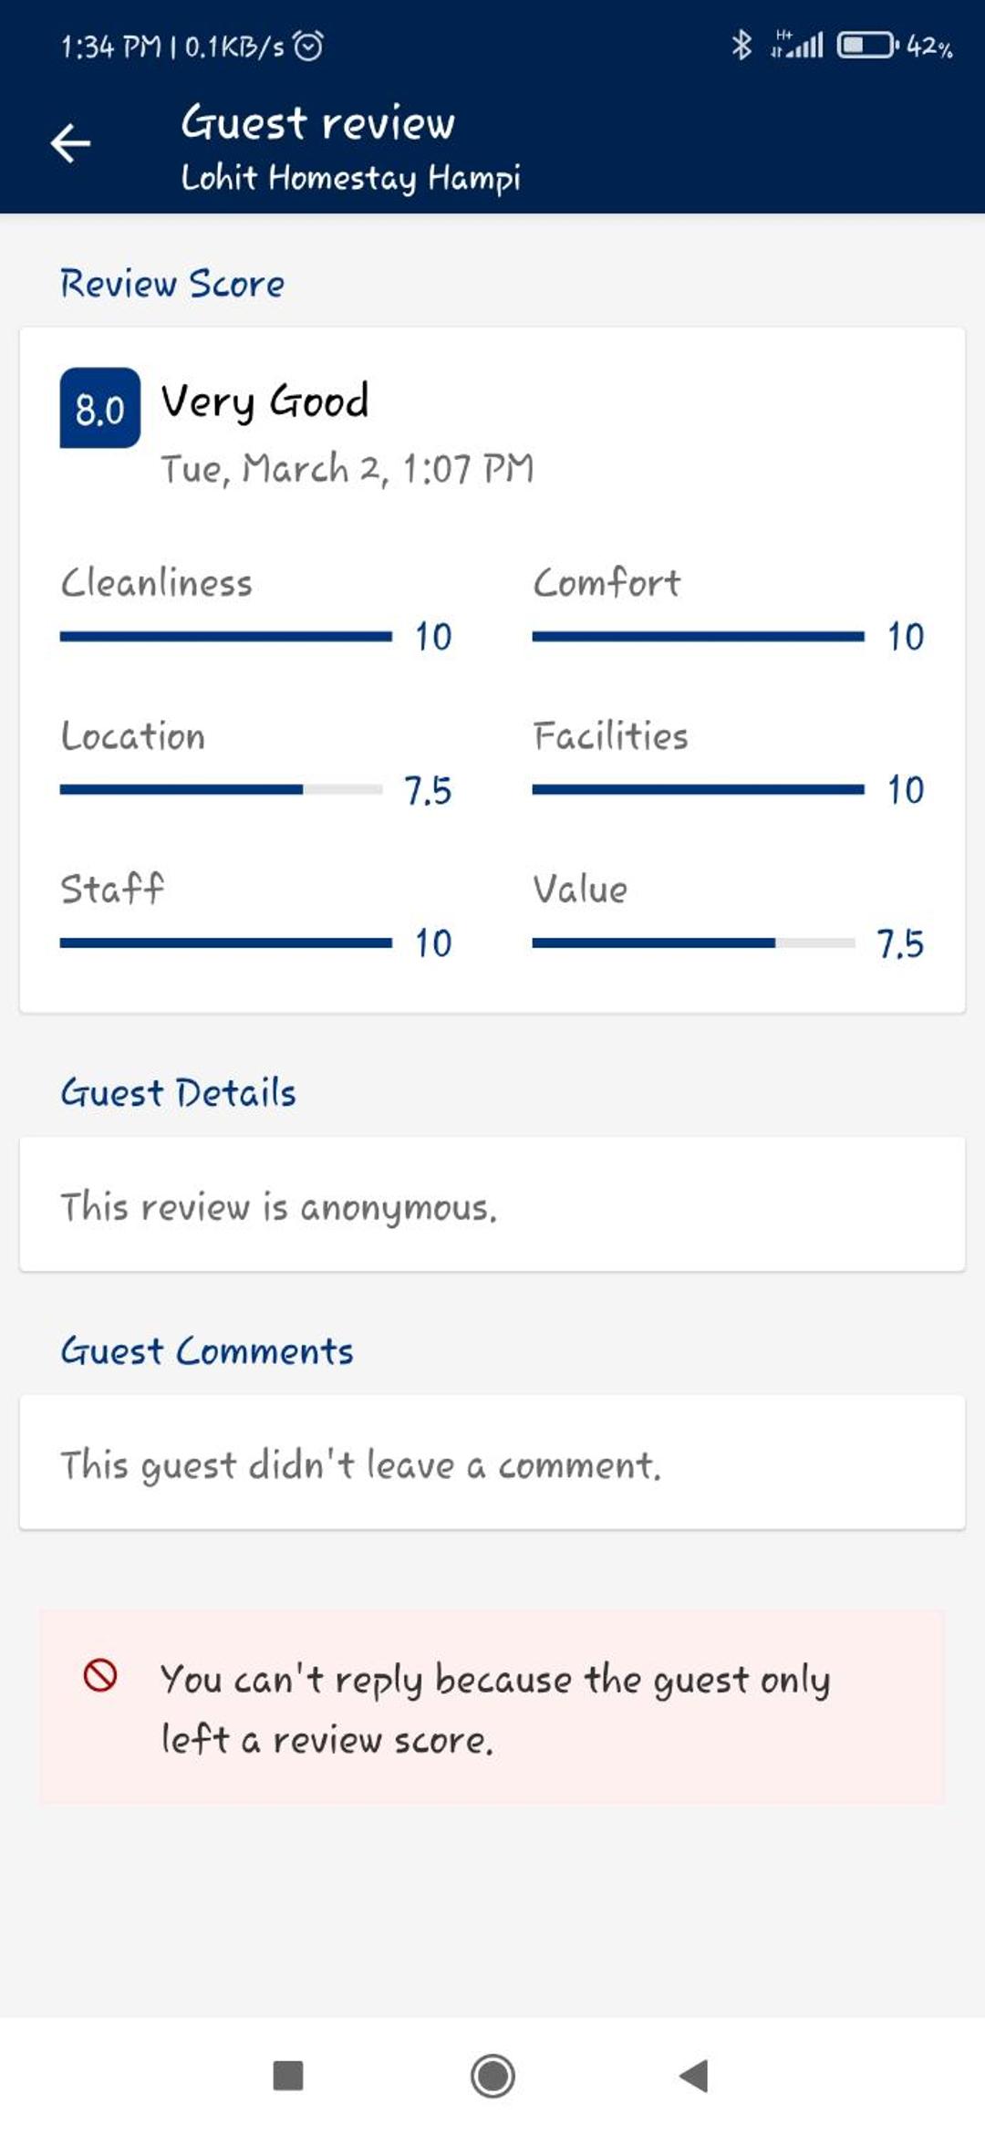The width and height of the screenshot is (985, 2135).
Task: Tap the signal strength bars icon
Action: (x=797, y=44)
